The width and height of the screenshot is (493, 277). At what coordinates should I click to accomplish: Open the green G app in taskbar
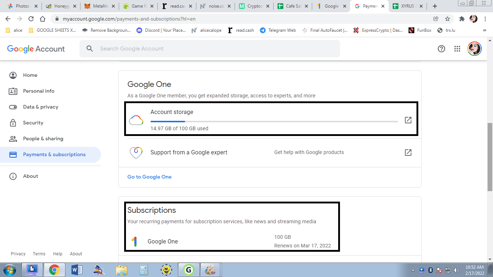[x=188, y=270]
